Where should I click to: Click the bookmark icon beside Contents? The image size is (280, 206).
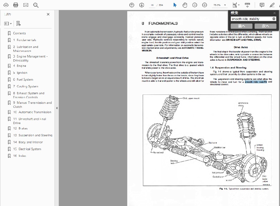(x=9, y=33)
